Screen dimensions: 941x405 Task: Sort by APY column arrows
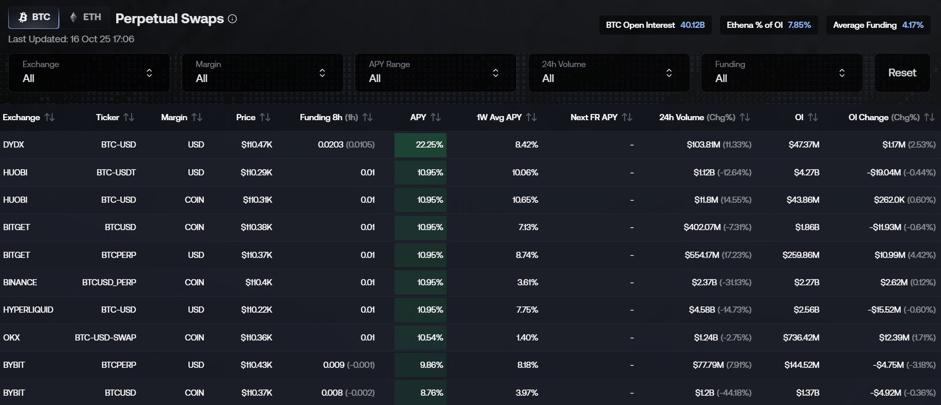tap(436, 118)
